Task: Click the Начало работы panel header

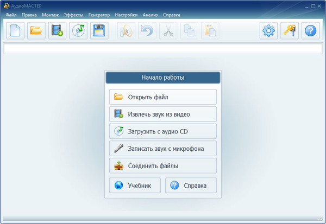Action: tap(163, 78)
